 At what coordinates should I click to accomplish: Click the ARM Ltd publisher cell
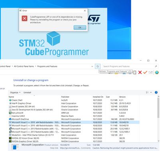(x=65, y=113)
